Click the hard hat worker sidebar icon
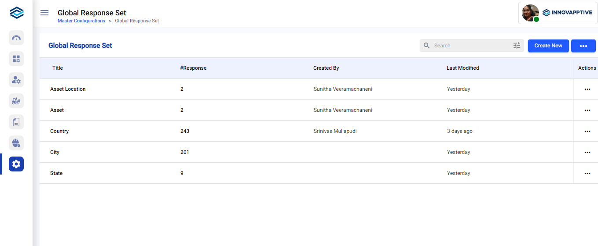This screenshot has width=598, height=246. click(x=16, y=143)
